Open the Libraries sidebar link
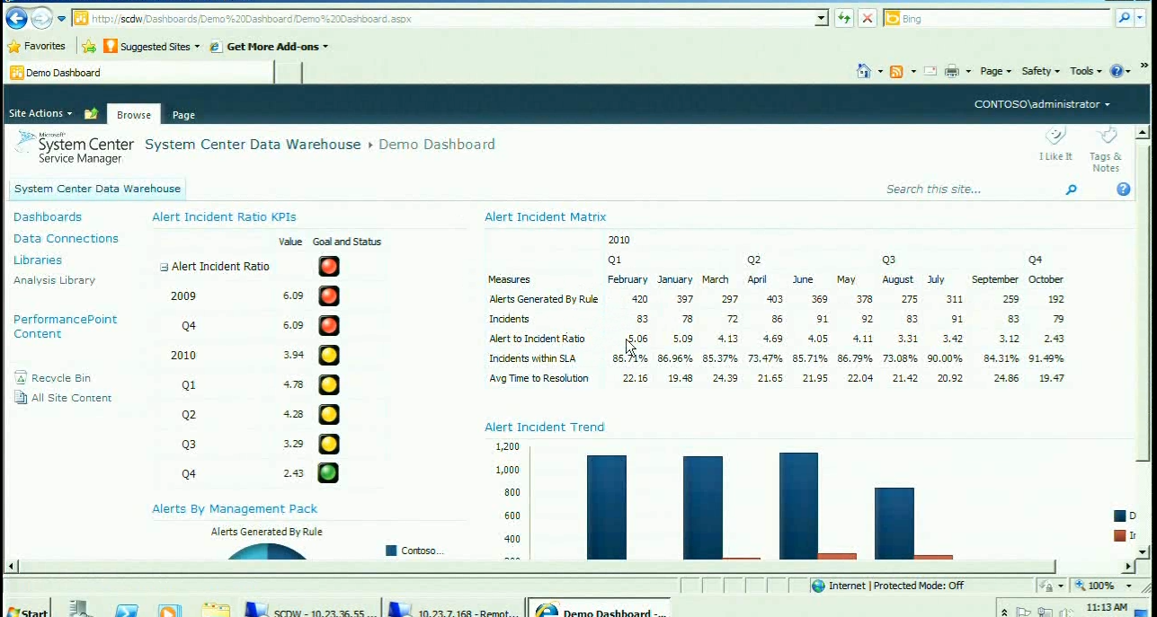Screen dimensions: 1157x617 point(38,260)
